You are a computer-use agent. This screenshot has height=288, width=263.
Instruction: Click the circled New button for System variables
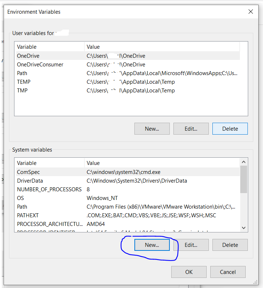pyautogui.click(x=152, y=245)
